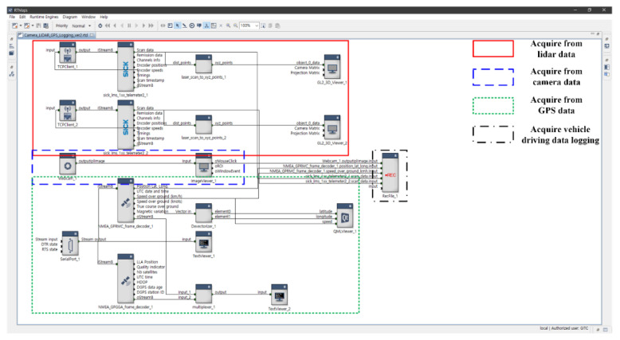Screen dimensions: 620x340
Task: Click the SerialPort_1 component icon
Action: pyautogui.click(x=72, y=244)
